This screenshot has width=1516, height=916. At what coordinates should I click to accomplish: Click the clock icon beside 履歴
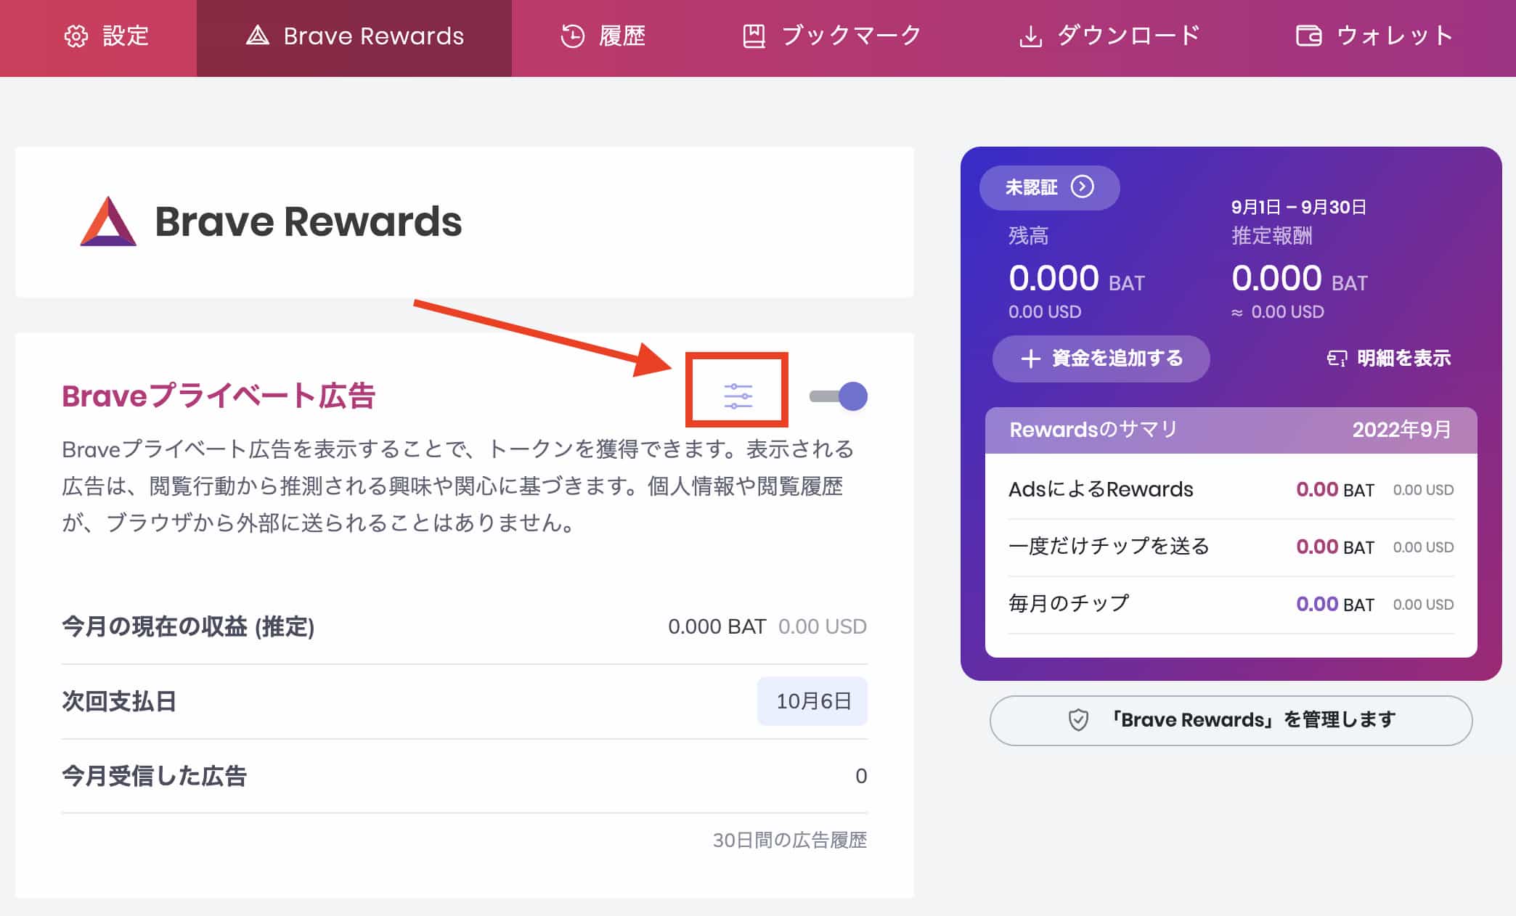(573, 36)
